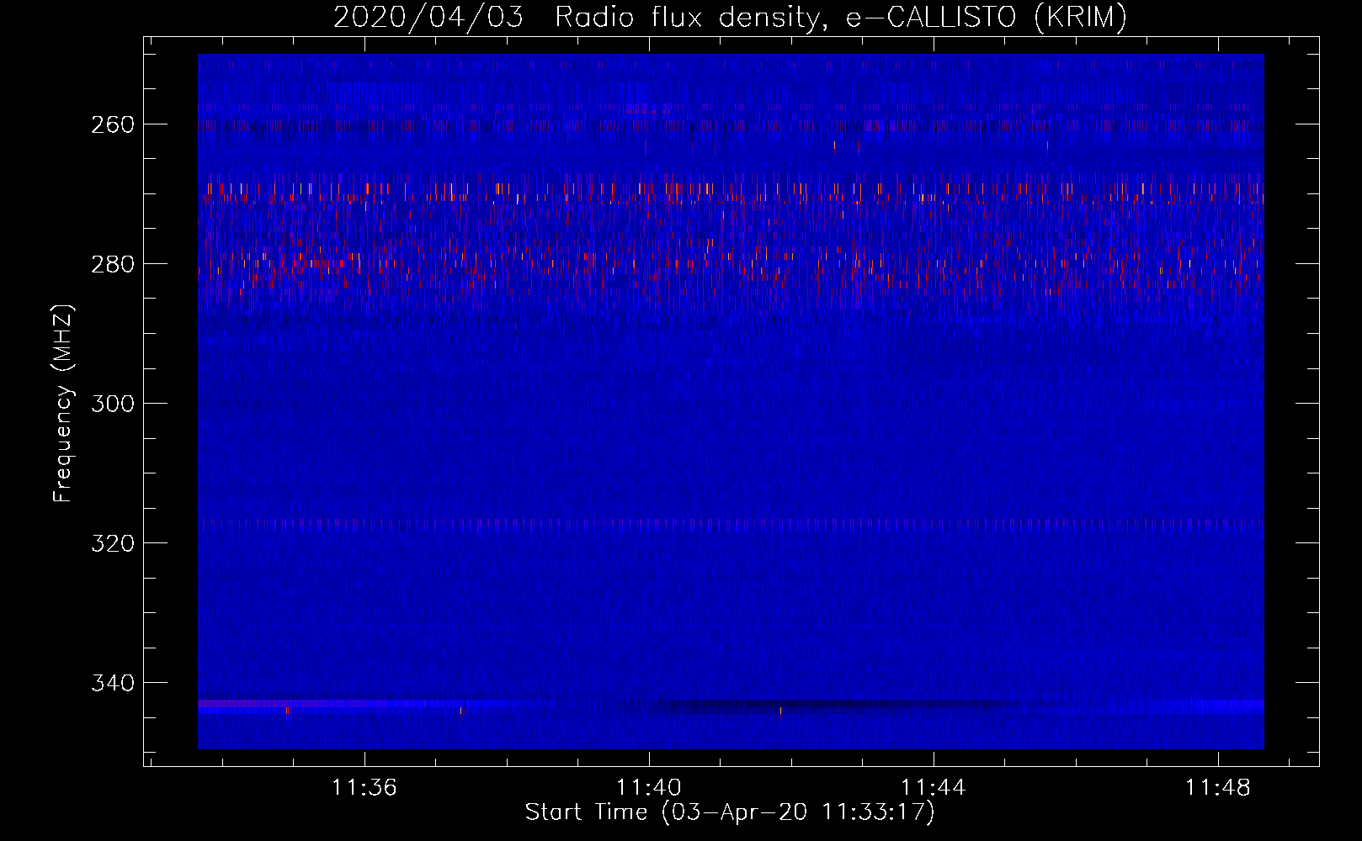1362x841 pixels.
Task: Click the "Start Time (03-Apr-20 11:33:17)" label
Action: (x=730, y=812)
